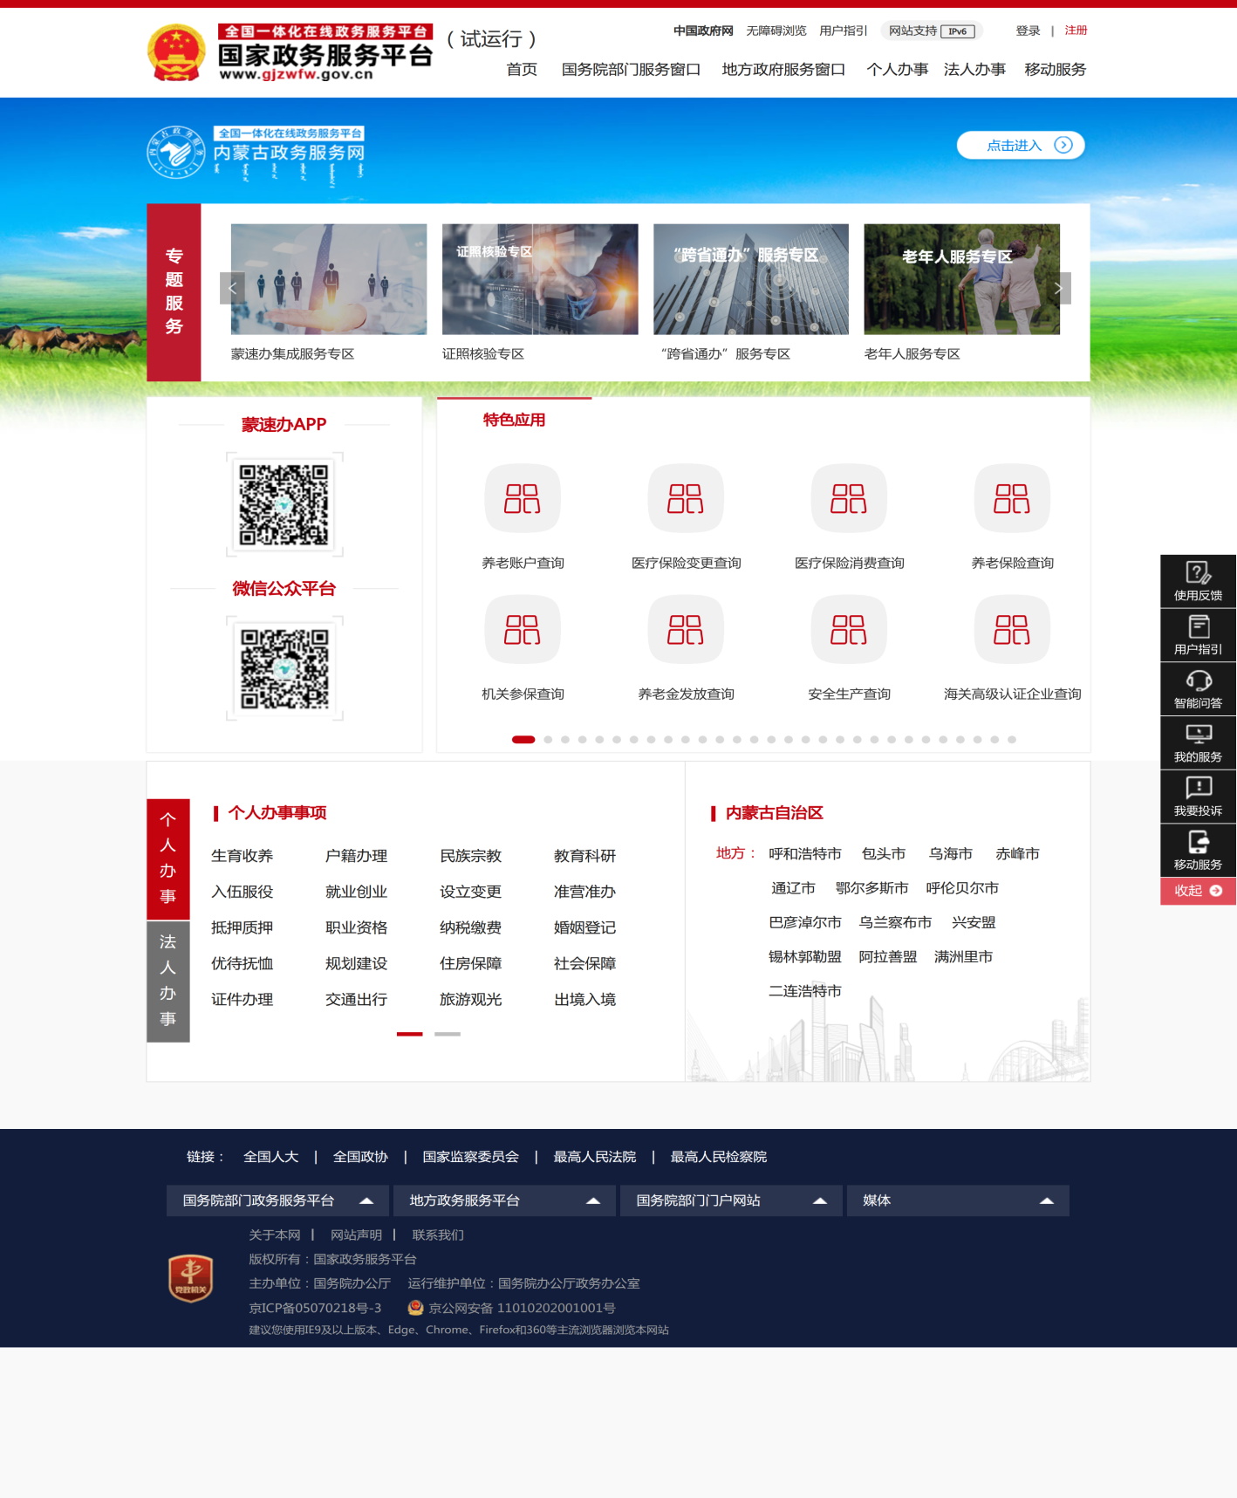This screenshot has width=1237, height=1498.
Task: Click 网站声明 in the footer
Action: 356,1235
